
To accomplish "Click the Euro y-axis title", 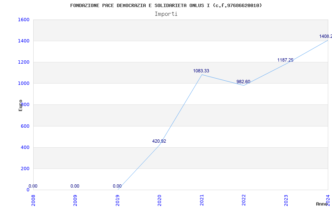I will pos(20,105).
